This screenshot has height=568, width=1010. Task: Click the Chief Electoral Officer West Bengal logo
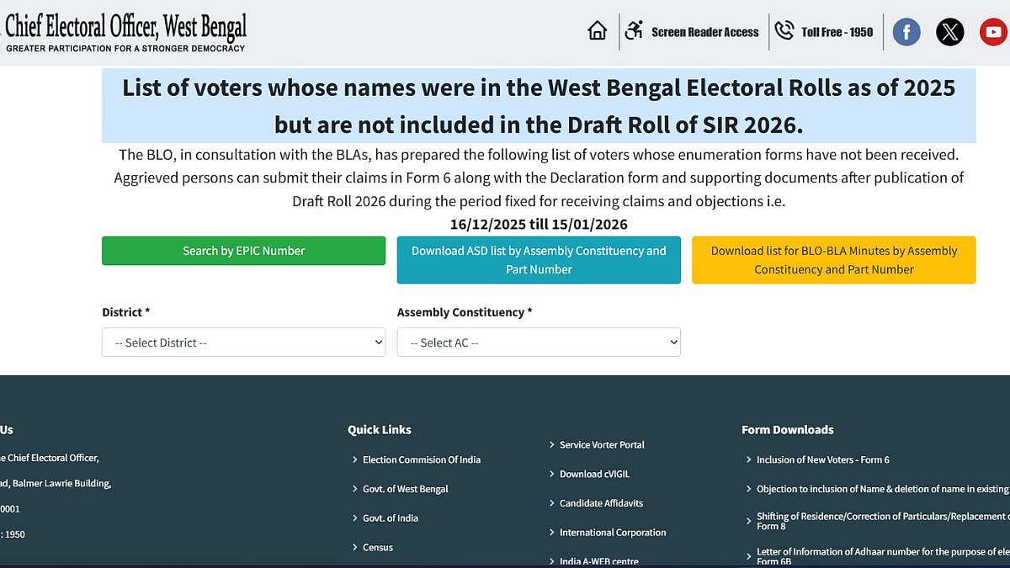pyautogui.click(x=125, y=31)
